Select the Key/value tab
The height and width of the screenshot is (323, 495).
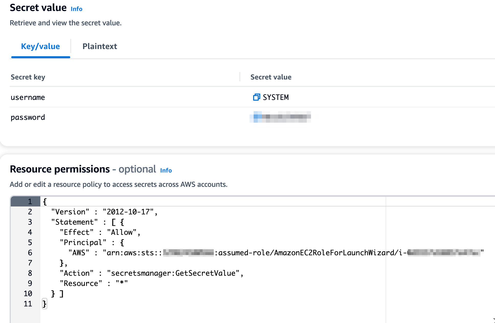(40, 46)
